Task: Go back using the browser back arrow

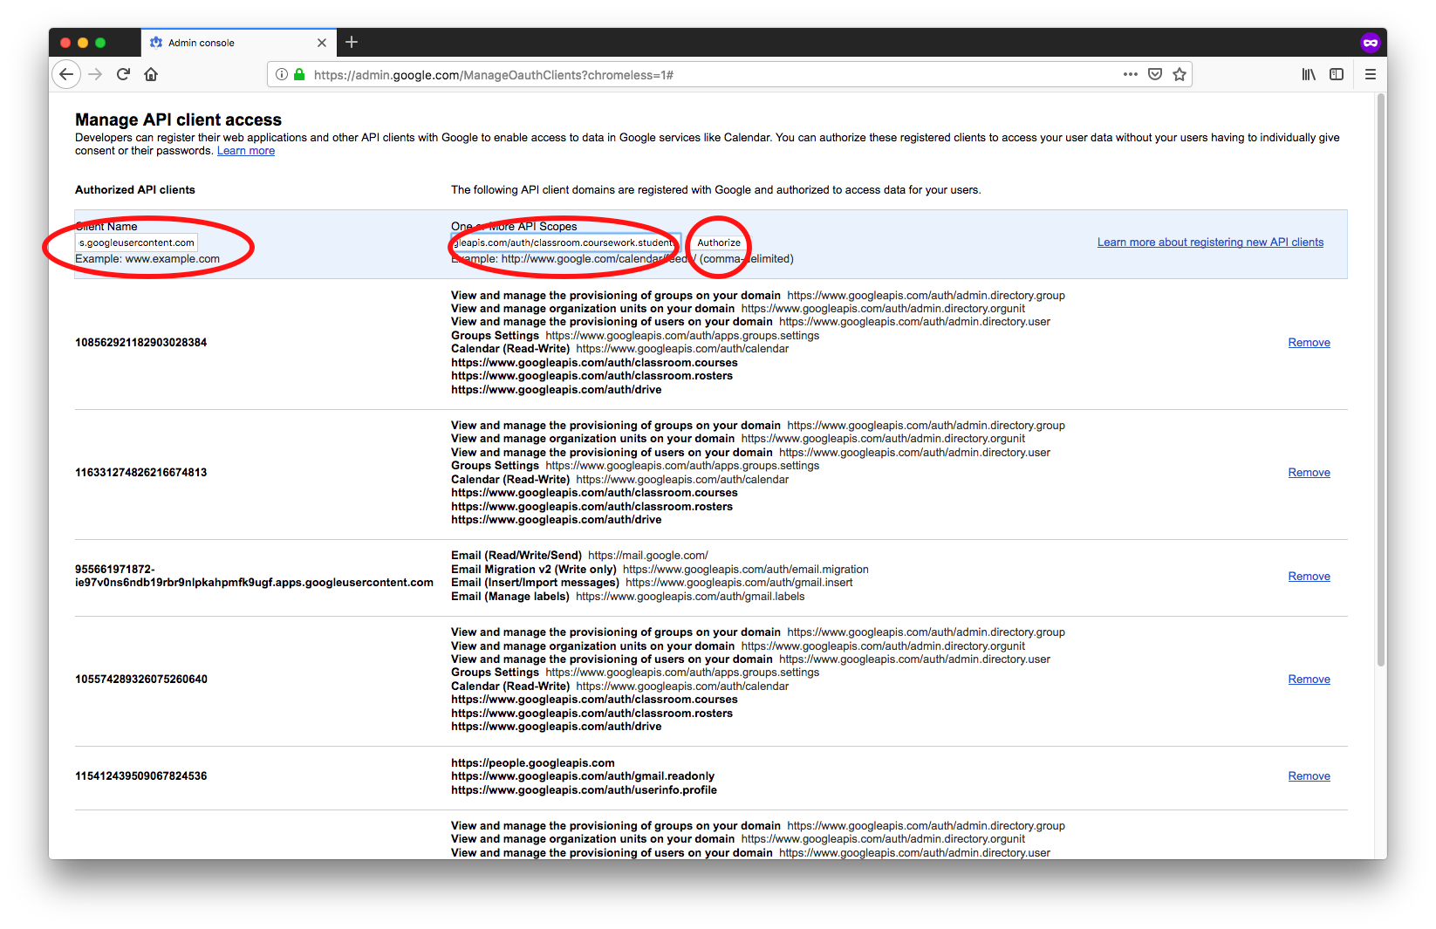Action: tap(66, 74)
